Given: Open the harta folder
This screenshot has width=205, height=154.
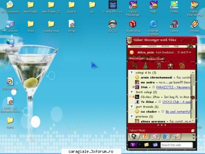Looking at the screenshot, I should pos(10,123).
